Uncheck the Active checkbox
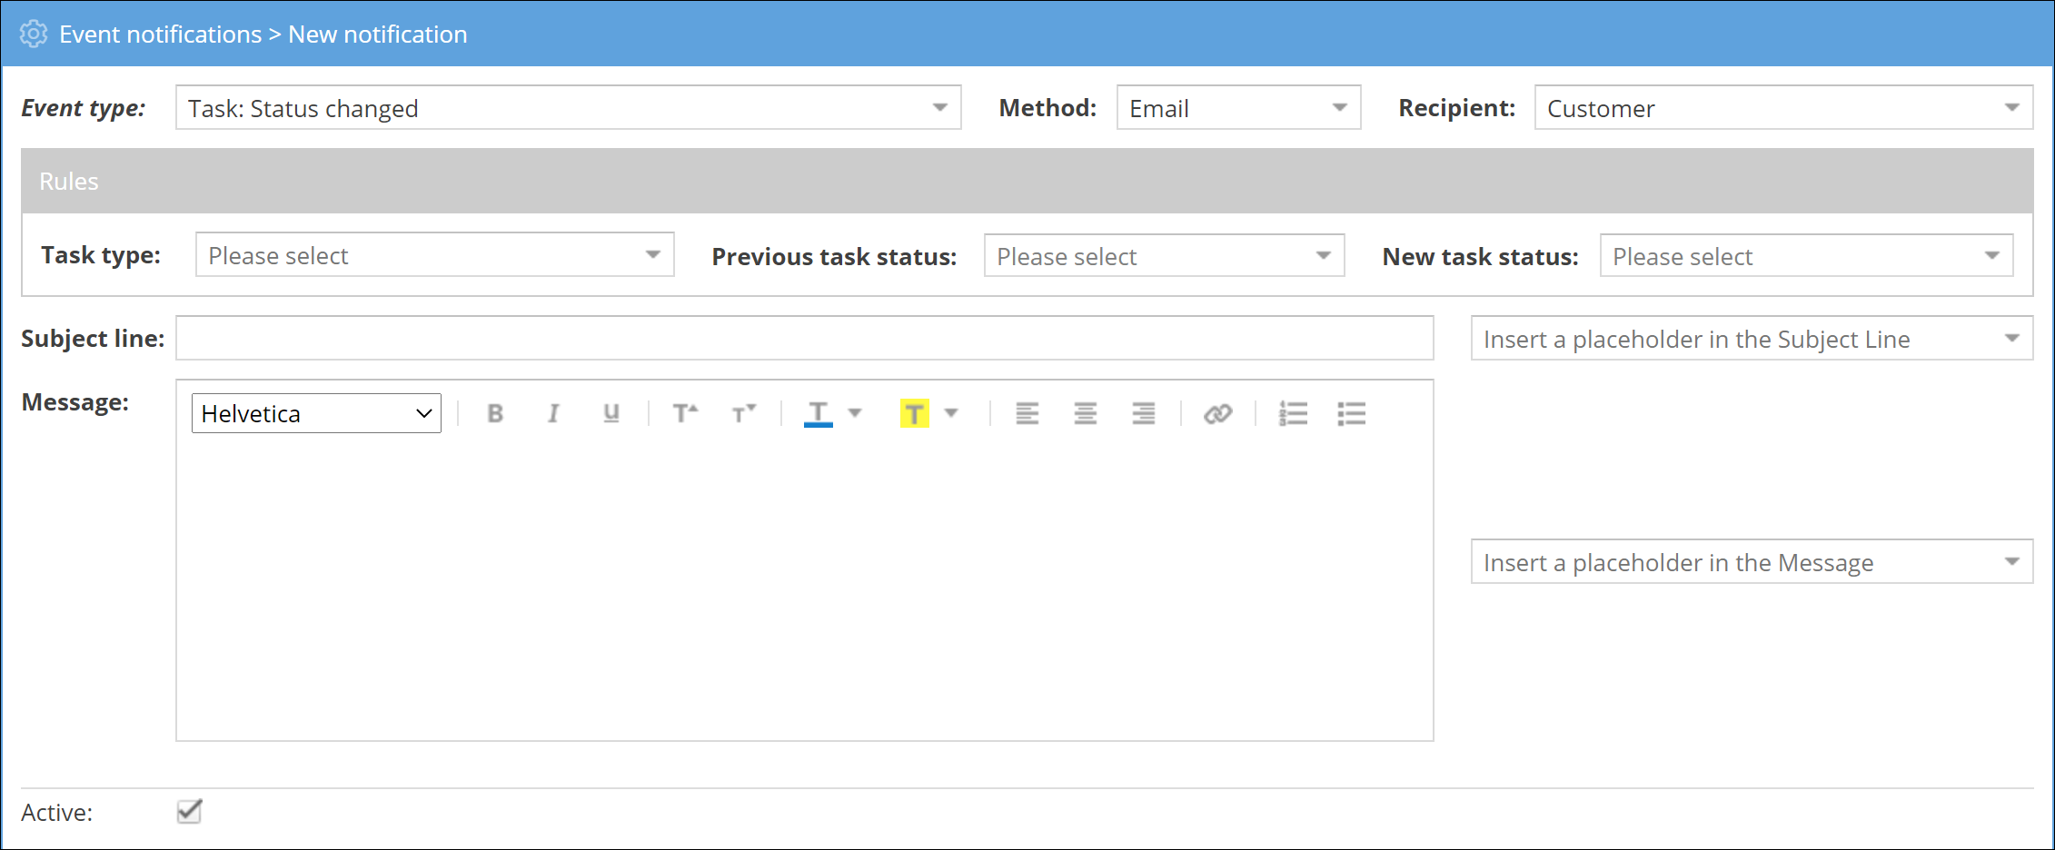This screenshot has width=2055, height=850. coord(189,811)
